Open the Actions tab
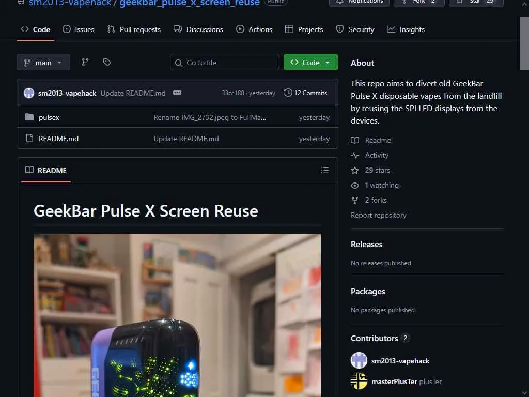 tap(254, 29)
